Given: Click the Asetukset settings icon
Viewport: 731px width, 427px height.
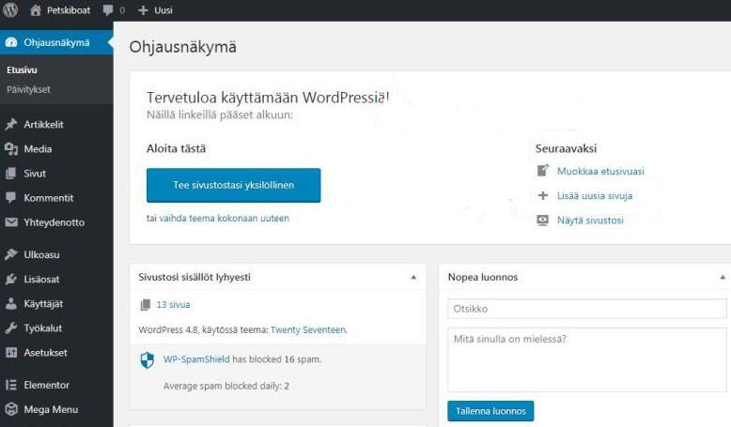Looking at the screenshot, I should point(11,353).
